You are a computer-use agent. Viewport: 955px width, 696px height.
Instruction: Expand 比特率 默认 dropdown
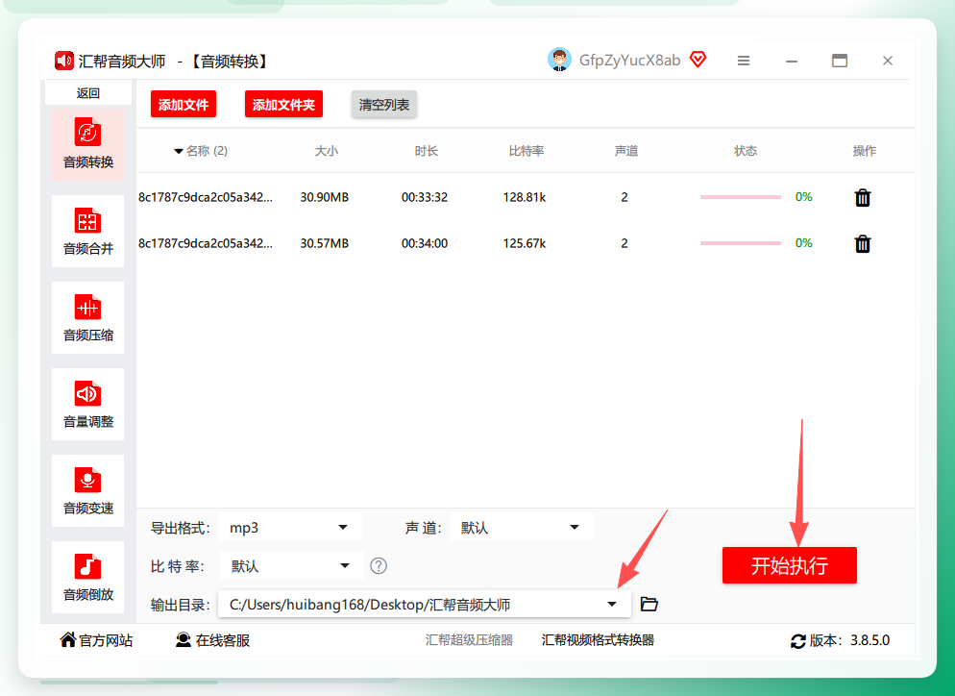pyautogui.click(x=291, y=566)
